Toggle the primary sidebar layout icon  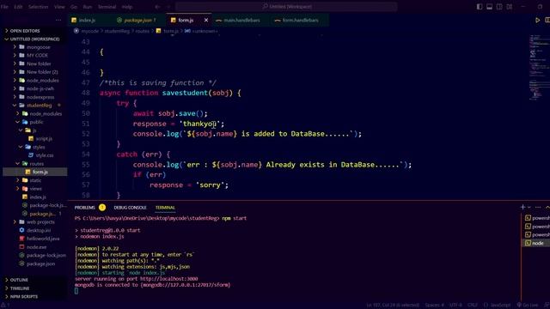click(x=480, y=7)
